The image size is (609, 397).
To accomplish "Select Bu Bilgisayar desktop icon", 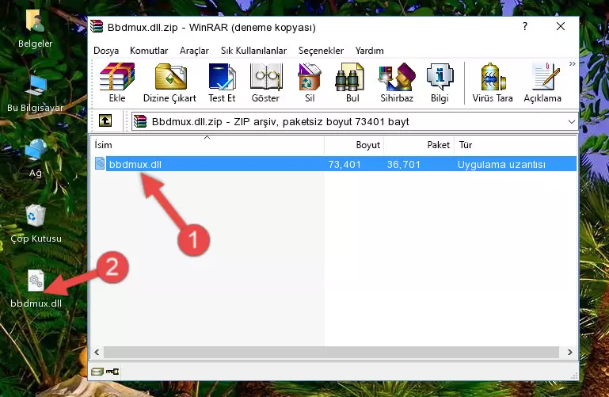I will click(35, 93).
